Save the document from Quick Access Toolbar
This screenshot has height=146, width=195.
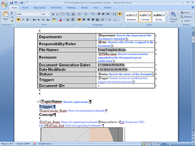(12, 2)
